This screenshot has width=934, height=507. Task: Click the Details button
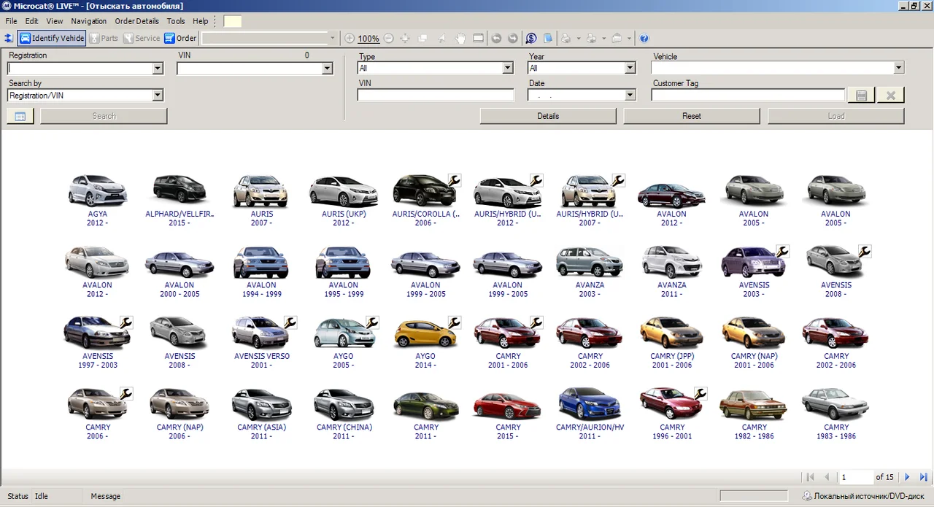(x=548, y=116)
